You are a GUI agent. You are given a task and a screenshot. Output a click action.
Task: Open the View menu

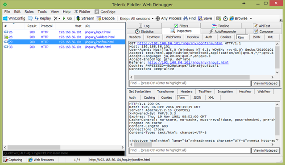54,12
